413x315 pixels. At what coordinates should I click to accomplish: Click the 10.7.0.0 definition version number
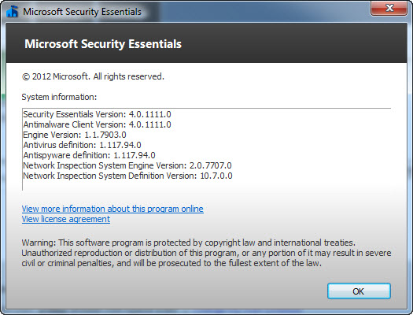pyautogui.click(x=216, y=176)
